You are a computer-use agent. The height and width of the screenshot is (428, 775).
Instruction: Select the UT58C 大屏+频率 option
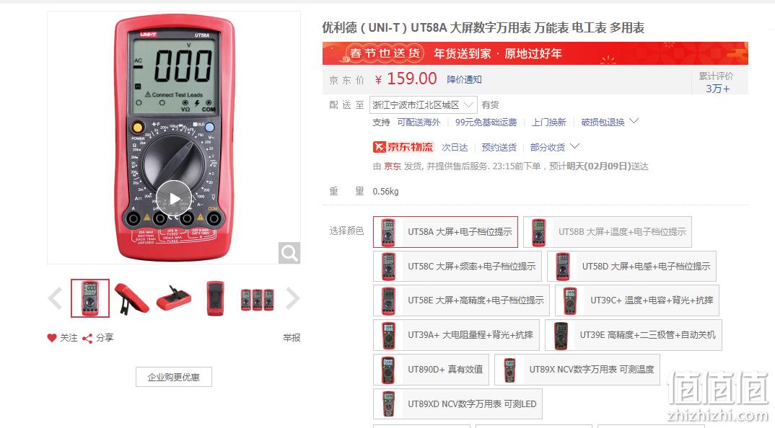457,266
